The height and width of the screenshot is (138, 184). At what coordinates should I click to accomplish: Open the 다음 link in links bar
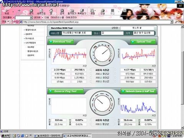[x=47, y=18]
